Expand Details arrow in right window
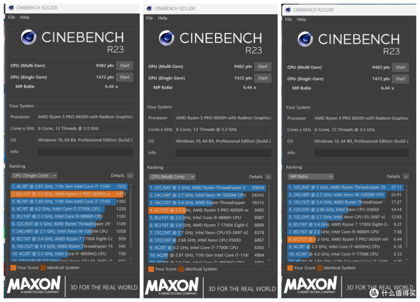Screen dimensions: 420x302 click(x=406, y=176)
